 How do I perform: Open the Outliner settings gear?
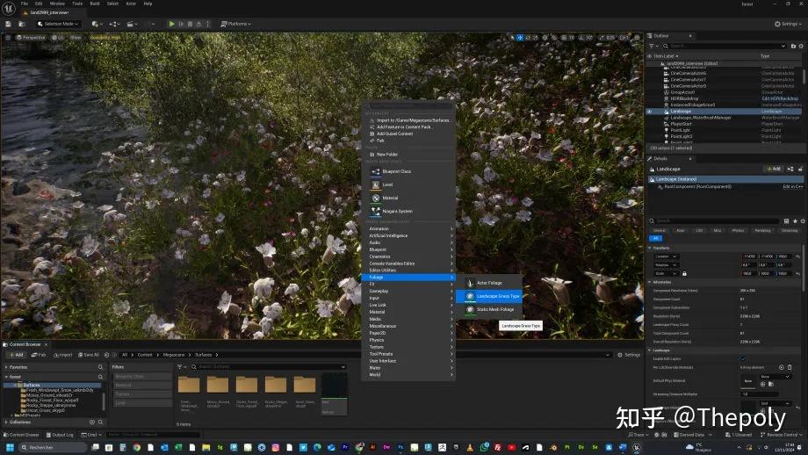[x=801, y=46]
